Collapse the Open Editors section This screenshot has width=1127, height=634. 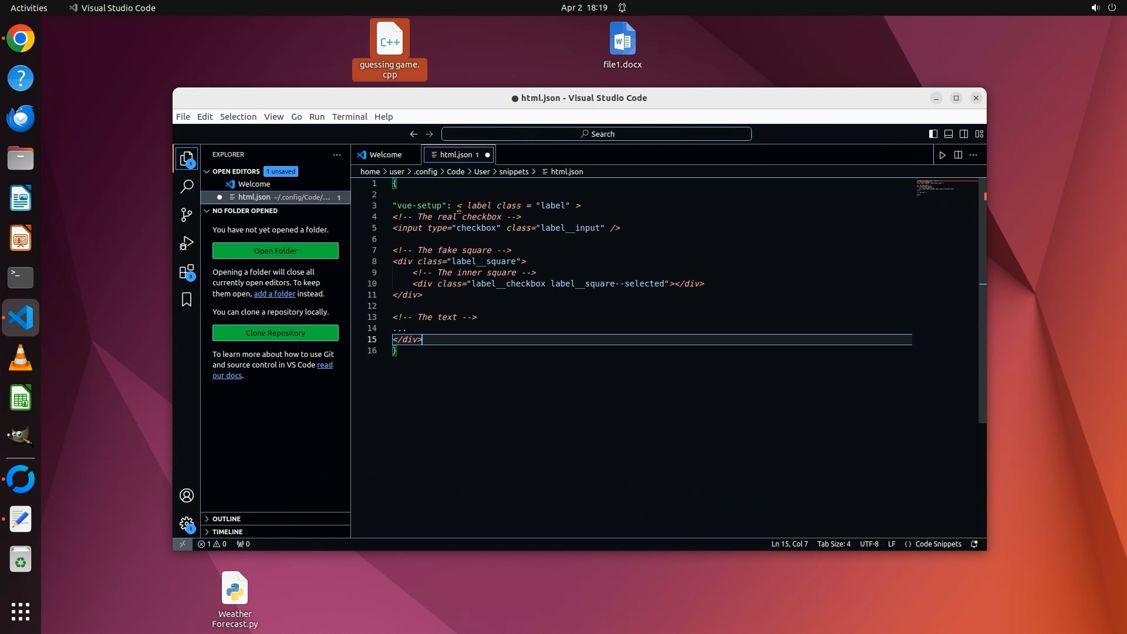pyautogui.click(x=235, y=171)
